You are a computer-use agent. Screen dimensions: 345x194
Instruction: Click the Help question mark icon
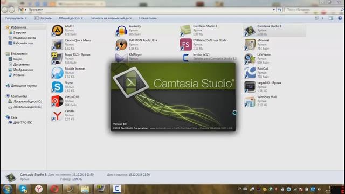coord(340,18)
